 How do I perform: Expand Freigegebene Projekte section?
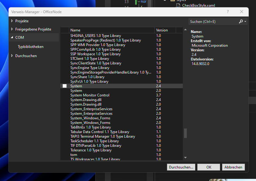point(12,29)
